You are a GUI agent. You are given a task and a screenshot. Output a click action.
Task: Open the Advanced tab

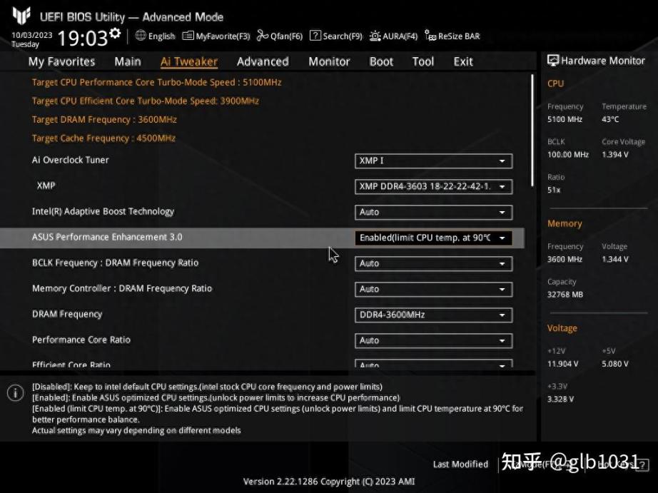263,61
